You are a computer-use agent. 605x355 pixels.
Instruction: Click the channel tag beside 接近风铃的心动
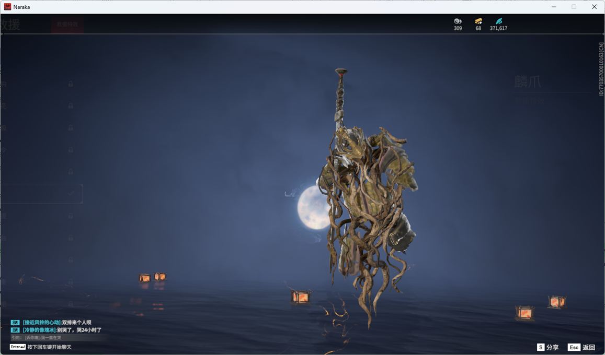15,323
